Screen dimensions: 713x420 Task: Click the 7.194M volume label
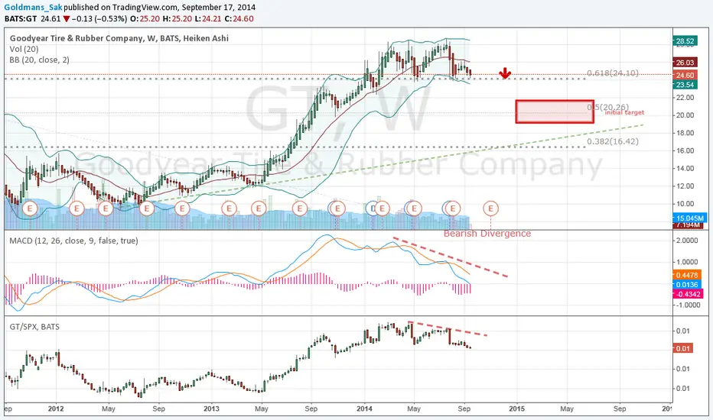[x=688, y=225]
